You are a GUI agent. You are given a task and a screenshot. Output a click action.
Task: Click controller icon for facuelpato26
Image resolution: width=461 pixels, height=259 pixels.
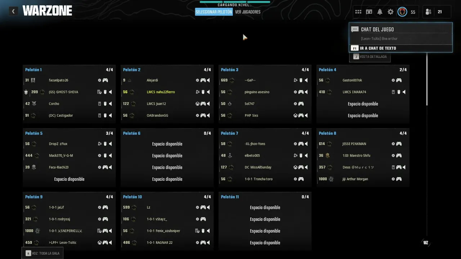tap(105, 80)
